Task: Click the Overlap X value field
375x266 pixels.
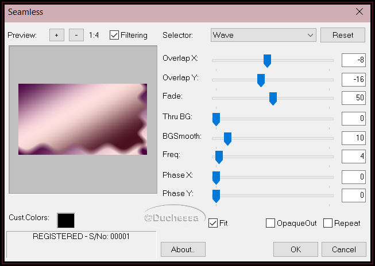Action: point(354,60)
